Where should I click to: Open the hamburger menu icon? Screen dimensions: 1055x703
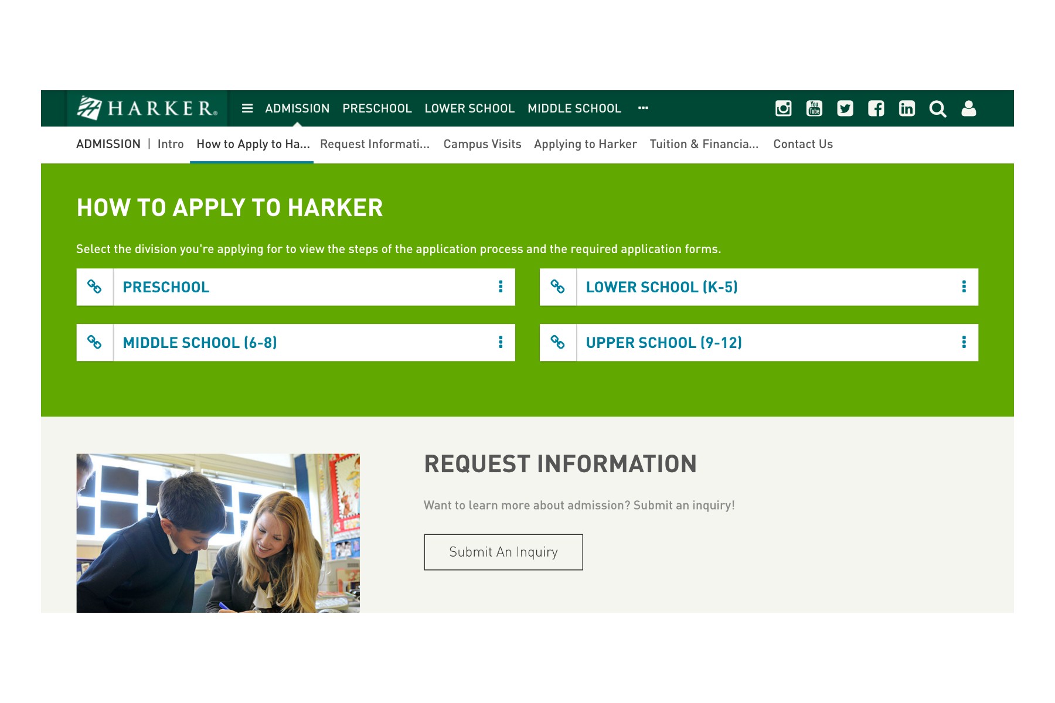pyautogui.click(x=247, y=108)
